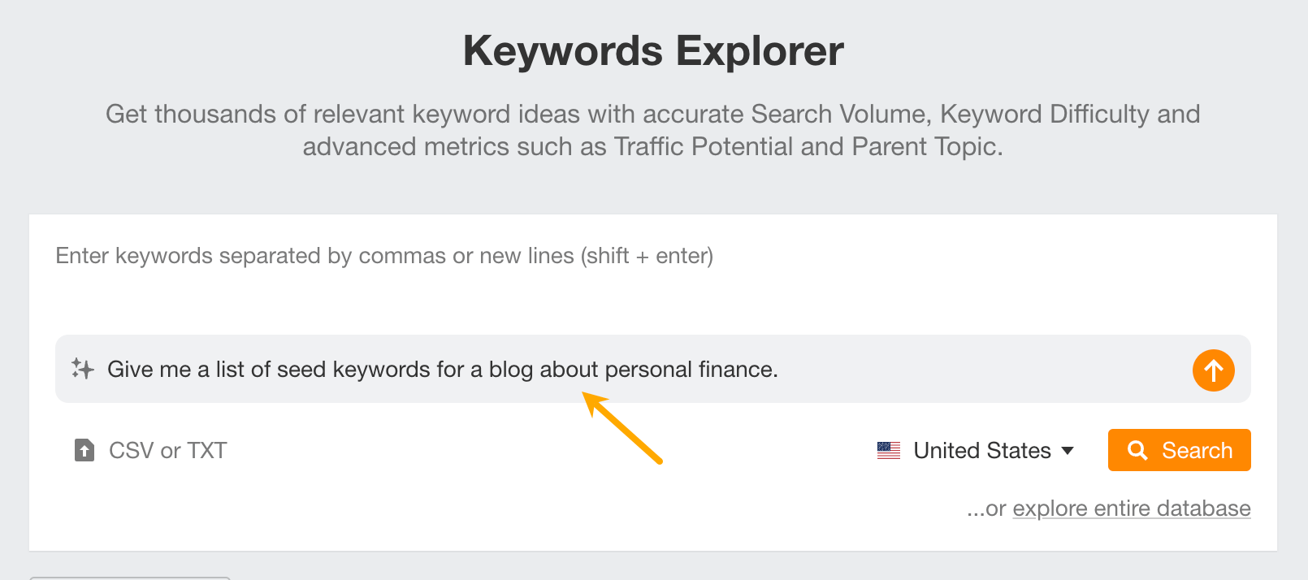Click the keyword input placeholder text

click(x=383, y=256)
